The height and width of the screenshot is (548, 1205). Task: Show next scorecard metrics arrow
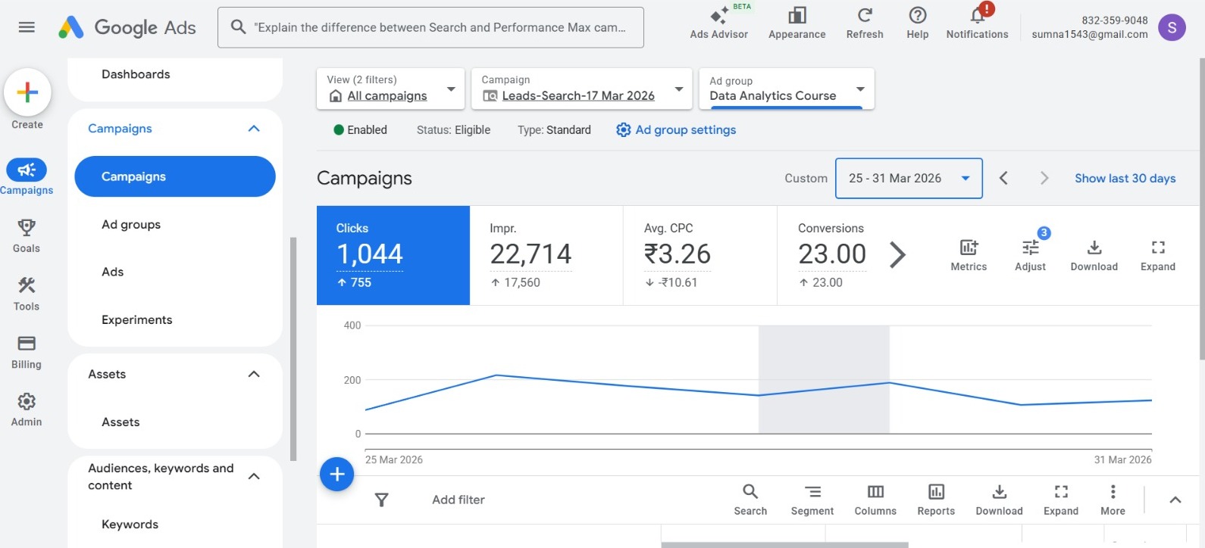[897, 255]
